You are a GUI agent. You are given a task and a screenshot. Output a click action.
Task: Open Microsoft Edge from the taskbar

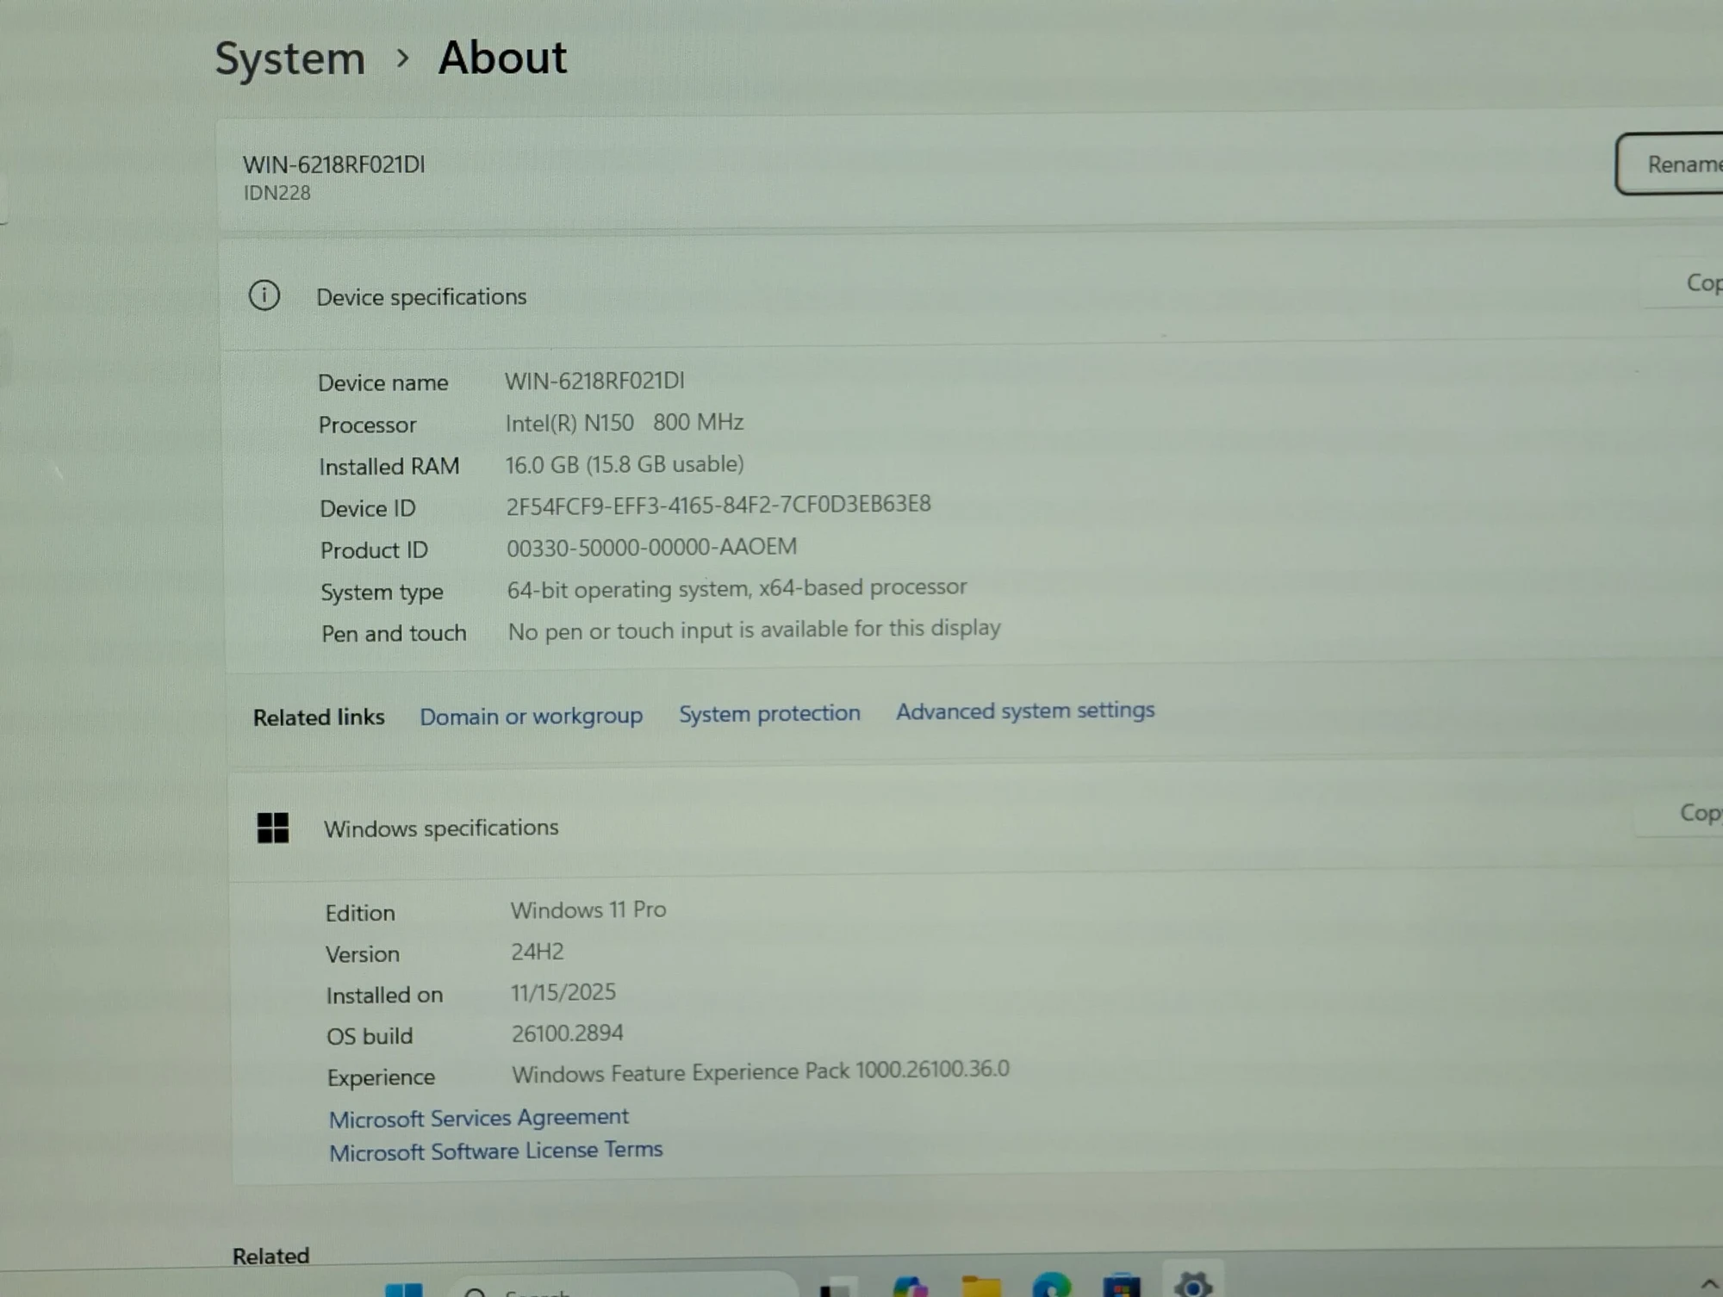1052,1286
